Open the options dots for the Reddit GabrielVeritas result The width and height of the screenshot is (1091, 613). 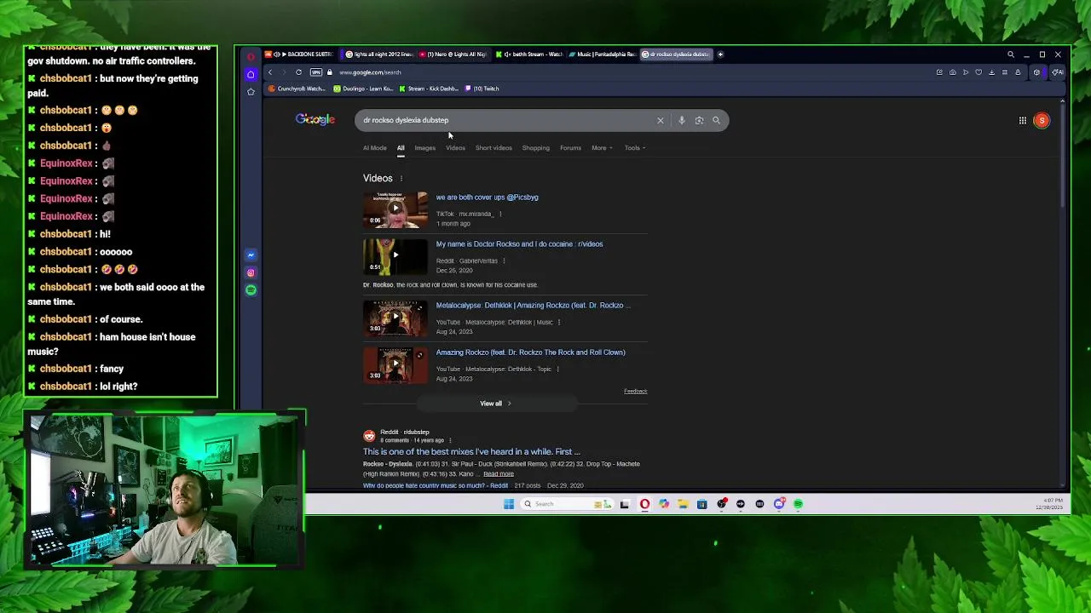point(504,261)
